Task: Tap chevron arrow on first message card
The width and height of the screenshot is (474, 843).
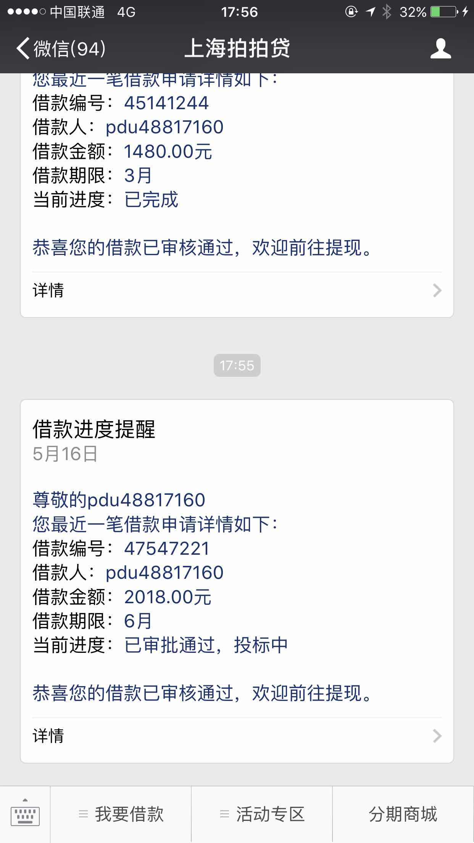Action: coord(437,291)
